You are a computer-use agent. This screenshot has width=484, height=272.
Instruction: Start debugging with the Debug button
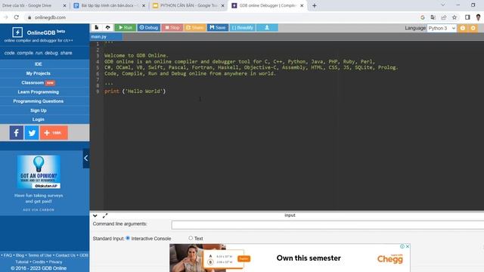[149, 28]
